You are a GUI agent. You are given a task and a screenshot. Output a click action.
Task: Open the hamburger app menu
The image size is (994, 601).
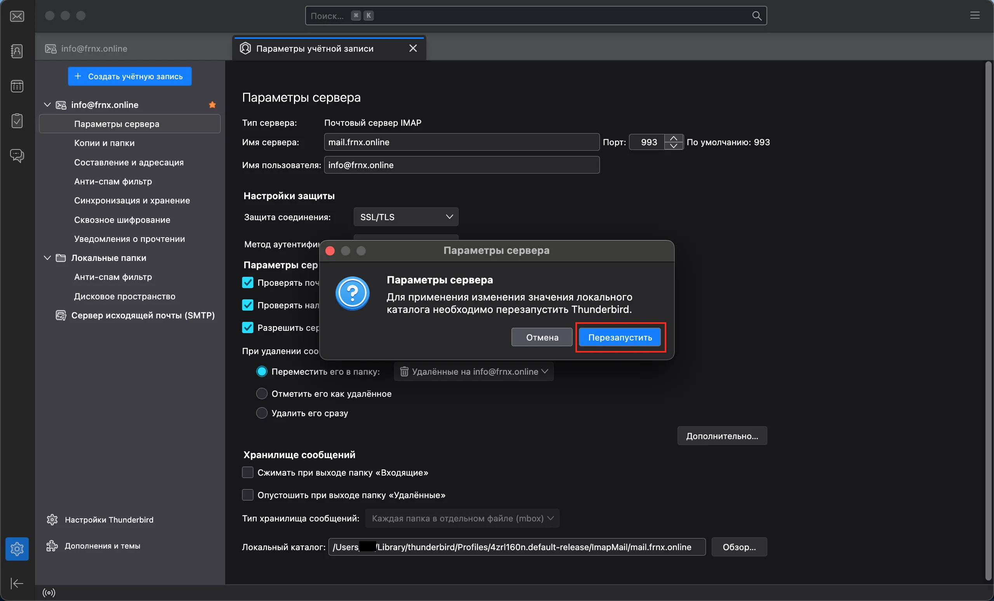pos(975,15)
